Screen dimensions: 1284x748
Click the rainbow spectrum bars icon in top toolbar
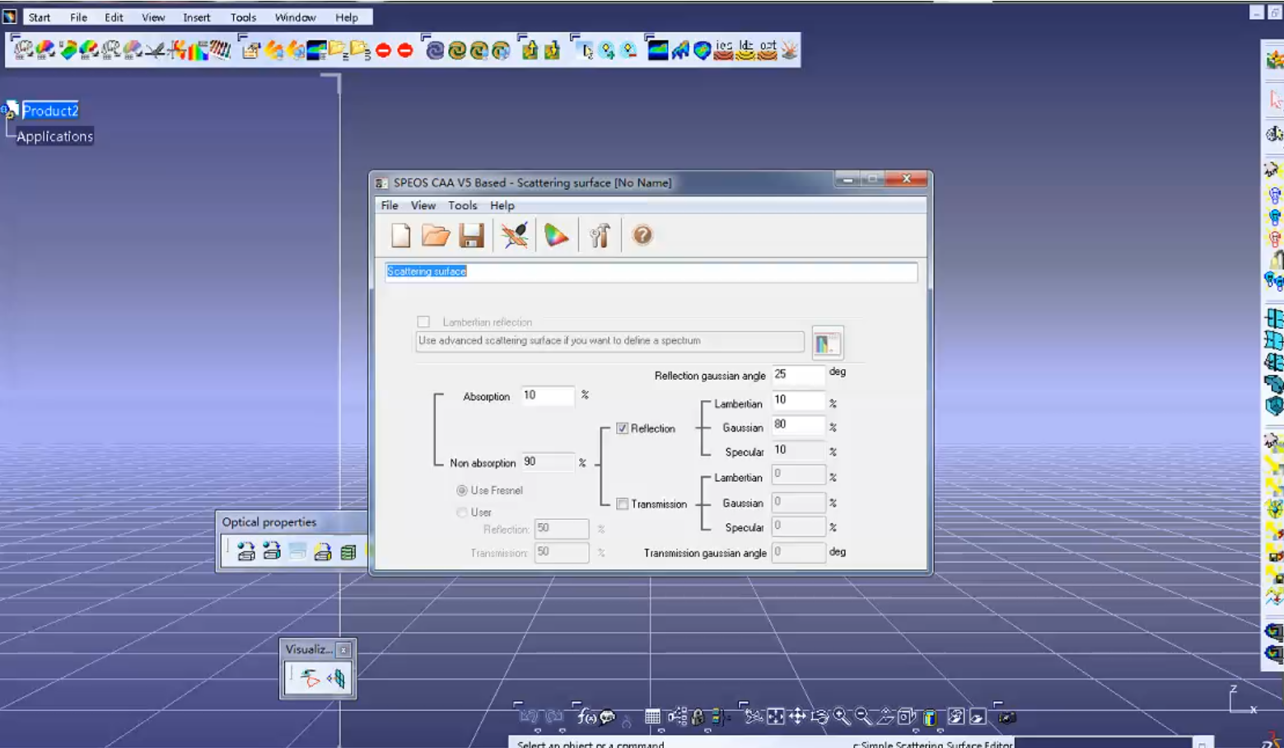[198, 51]
